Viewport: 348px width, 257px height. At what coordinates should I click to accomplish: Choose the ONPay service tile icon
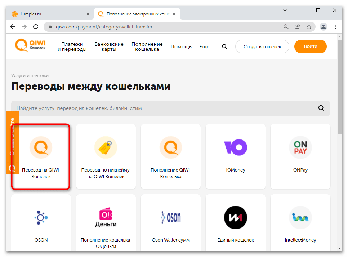tap(300, 147)
